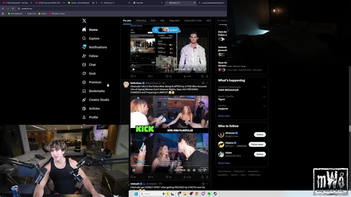Repost the post showing 5 reposts

(150, 76)
